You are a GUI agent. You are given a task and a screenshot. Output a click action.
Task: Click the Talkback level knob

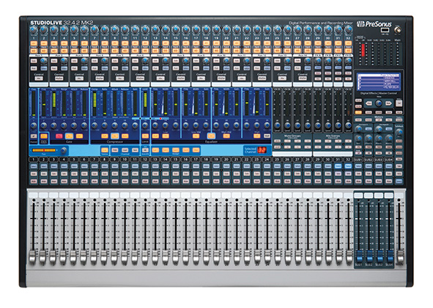(399, 133)
